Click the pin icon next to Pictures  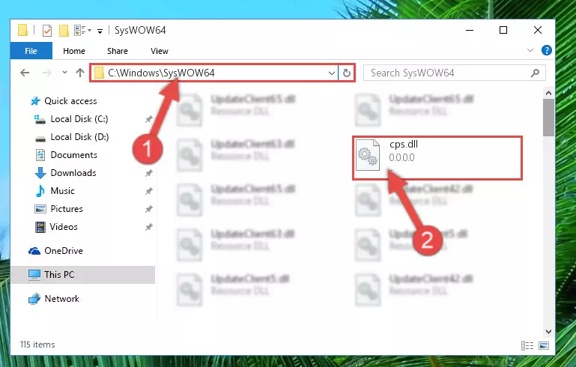[x=148, y=209]
